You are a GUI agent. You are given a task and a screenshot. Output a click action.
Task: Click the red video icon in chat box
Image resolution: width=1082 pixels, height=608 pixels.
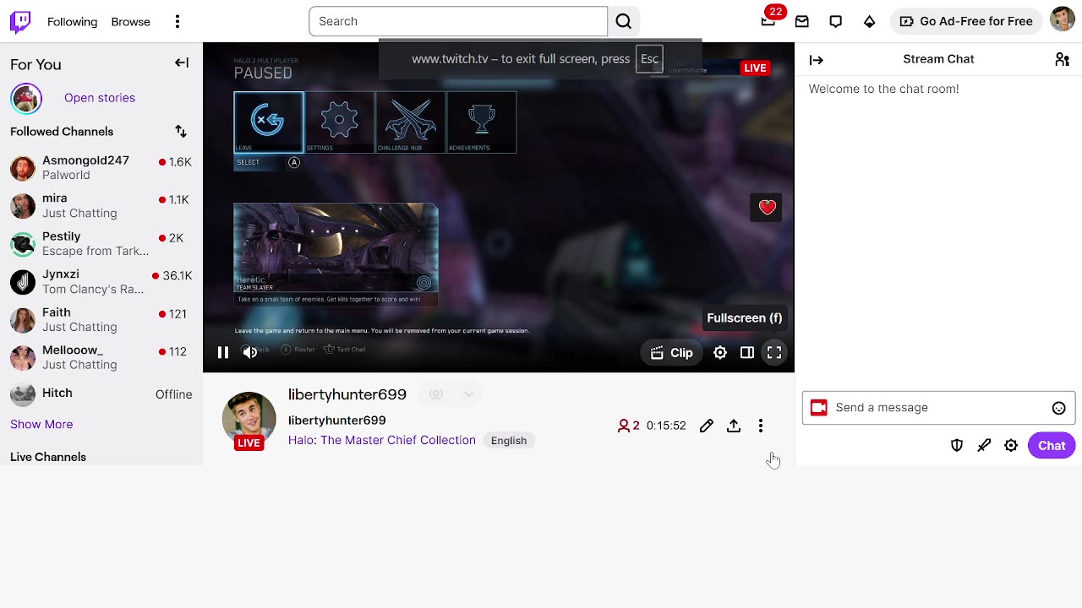pyautogui.click(x=818, y=408)
